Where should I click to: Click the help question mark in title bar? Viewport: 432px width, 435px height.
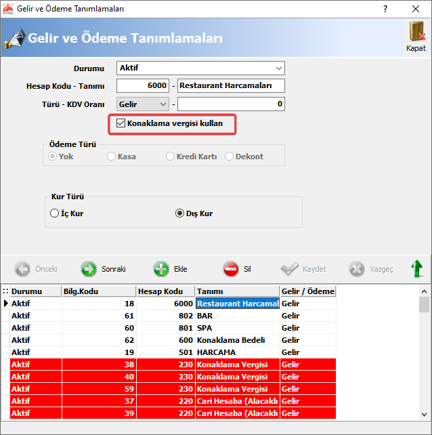coord(385,9)
